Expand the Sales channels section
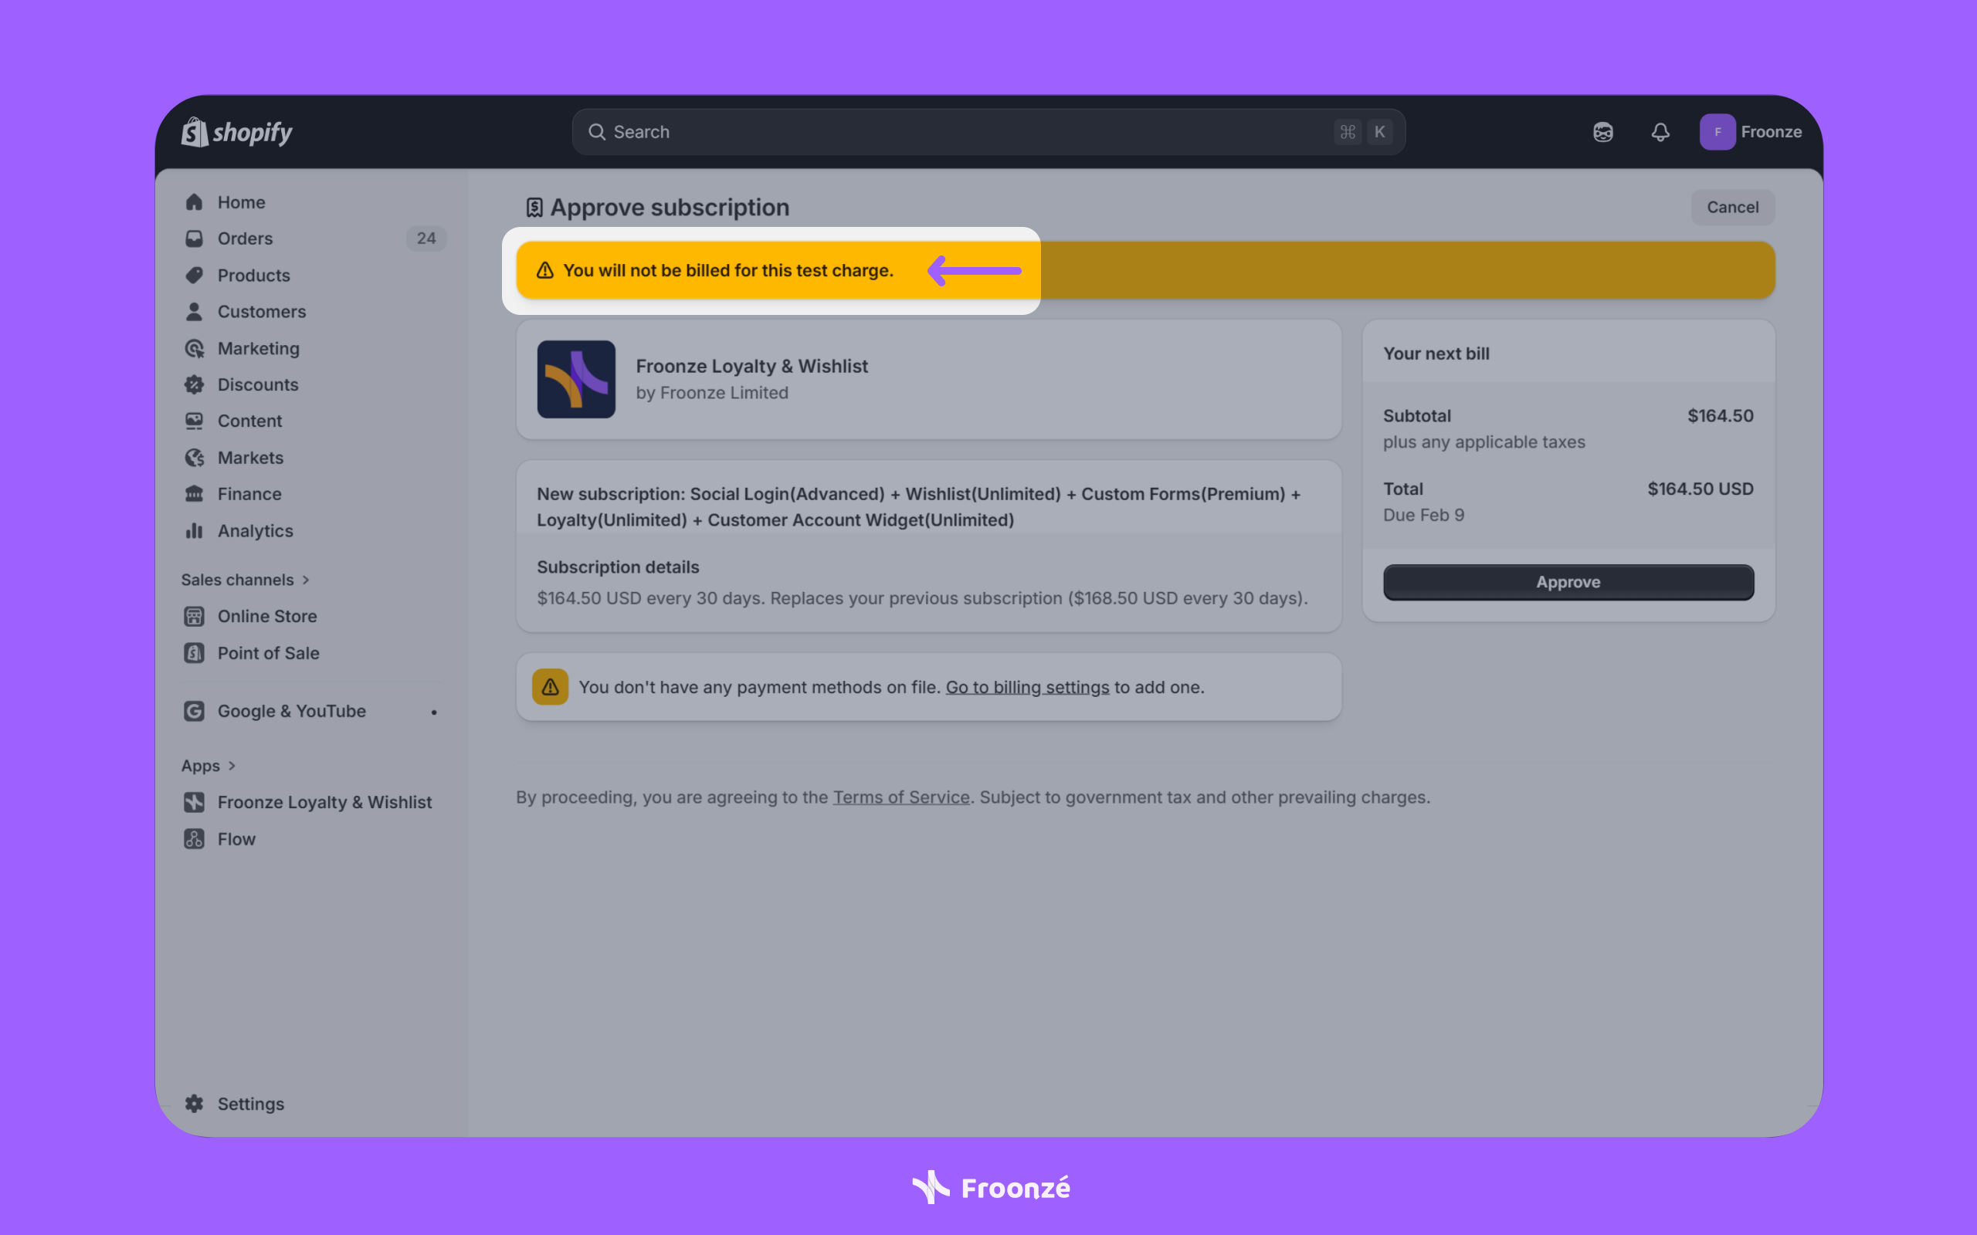Image resolution: width=1977 pixels, height=1235 pixels. [238, 579]
